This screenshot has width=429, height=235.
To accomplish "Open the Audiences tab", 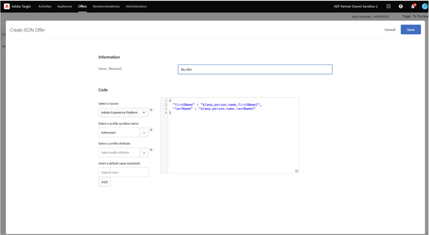I will point(65,7).
